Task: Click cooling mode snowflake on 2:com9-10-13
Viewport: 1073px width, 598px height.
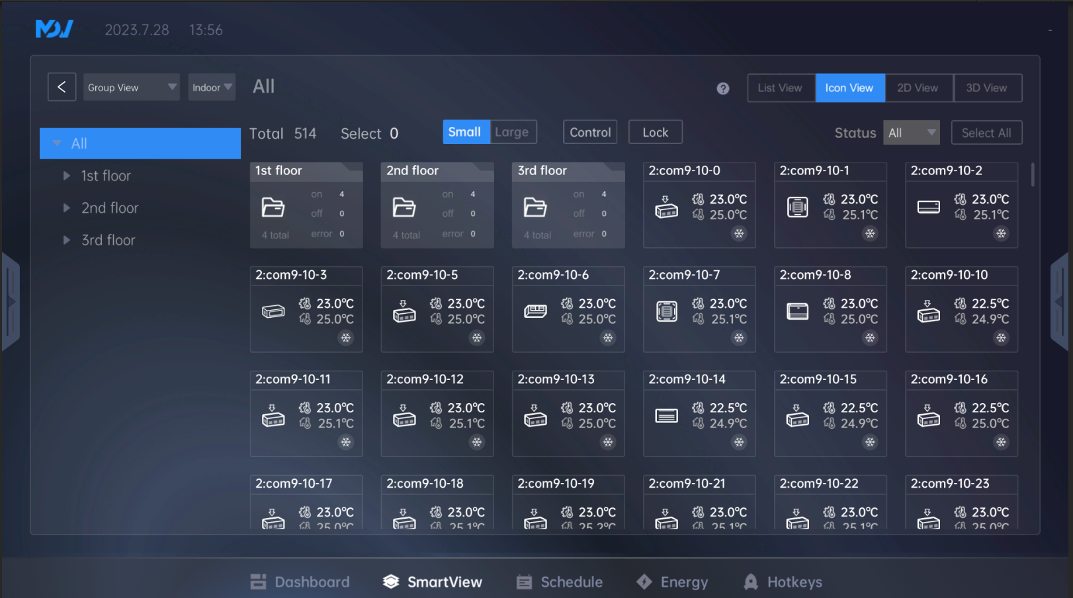Action: pyautogui.click(x=607, y=442)
